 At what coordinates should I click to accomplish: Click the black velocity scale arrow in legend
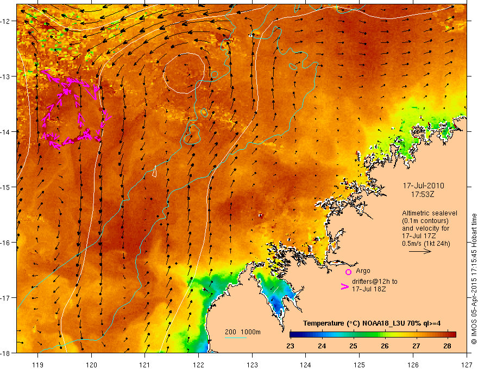point(420,251)
